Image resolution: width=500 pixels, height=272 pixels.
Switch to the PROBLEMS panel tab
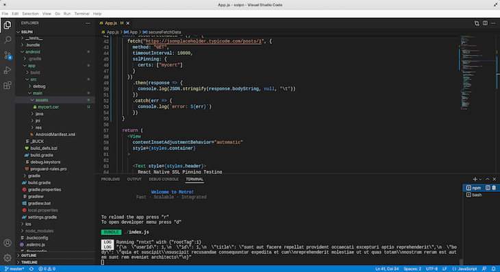tap(110, 180)
